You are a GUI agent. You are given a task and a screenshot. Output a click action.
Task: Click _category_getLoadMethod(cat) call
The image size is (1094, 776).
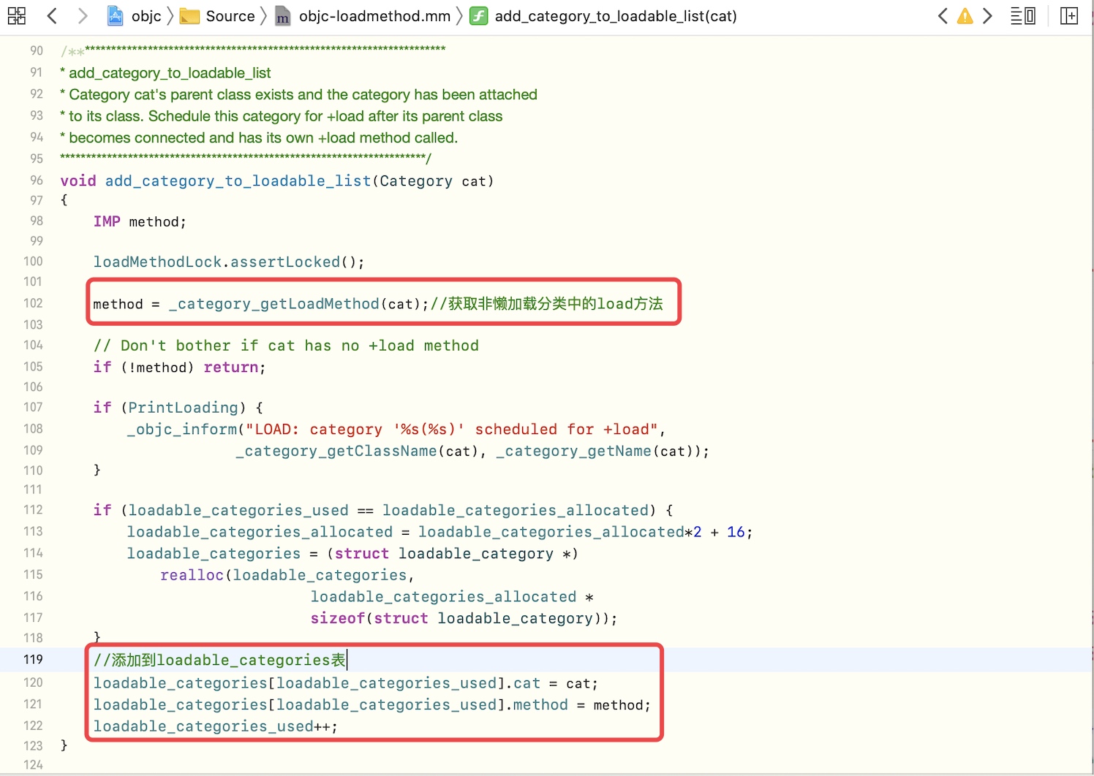point(295,303)
